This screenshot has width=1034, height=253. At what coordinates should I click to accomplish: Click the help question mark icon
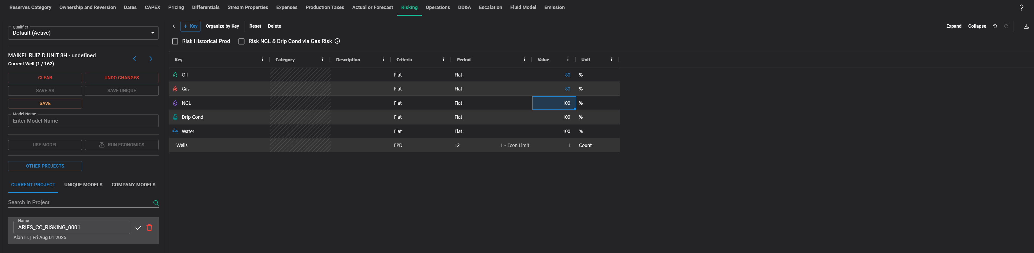pos(1021,8)
